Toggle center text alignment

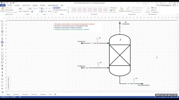[42, 11]
